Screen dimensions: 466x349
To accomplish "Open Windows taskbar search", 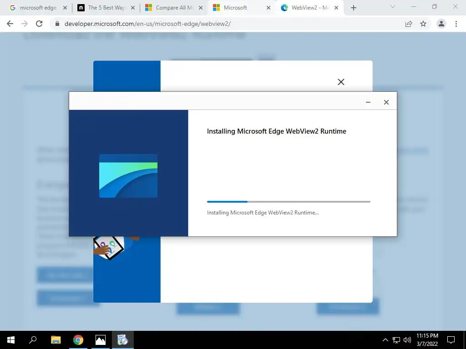I will pos(33,340).
